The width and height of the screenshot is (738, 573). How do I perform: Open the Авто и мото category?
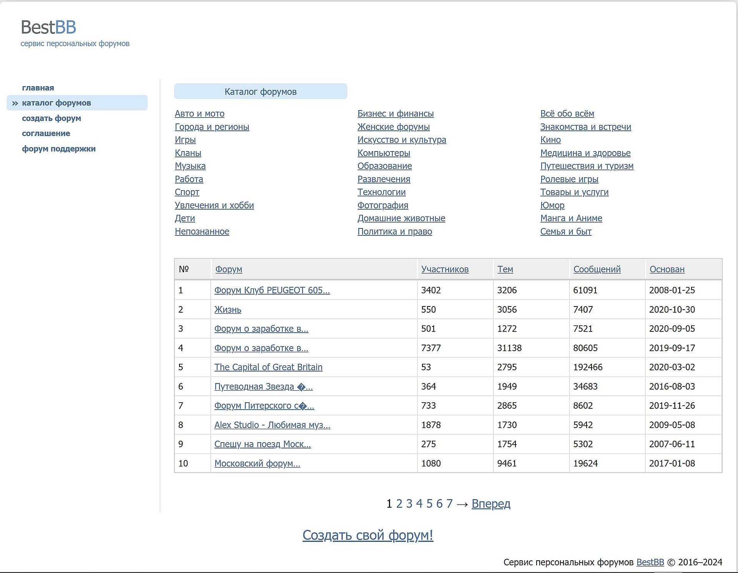(199, 113)
